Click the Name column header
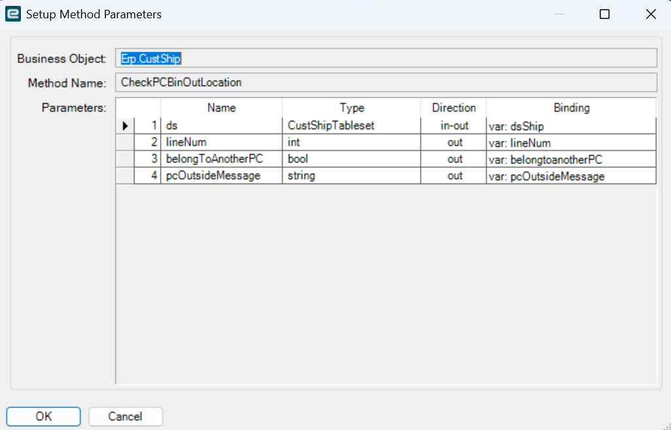671x430 pixels. coord(221,108)
